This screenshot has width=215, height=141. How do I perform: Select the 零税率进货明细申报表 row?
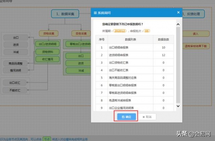[135, 93]
